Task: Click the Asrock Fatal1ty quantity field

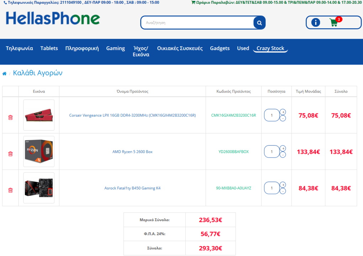Action: point(272,188)
